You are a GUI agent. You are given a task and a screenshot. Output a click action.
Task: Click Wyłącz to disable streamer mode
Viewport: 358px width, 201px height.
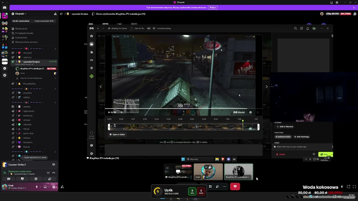pyautogui.click(x=213, y=8)
